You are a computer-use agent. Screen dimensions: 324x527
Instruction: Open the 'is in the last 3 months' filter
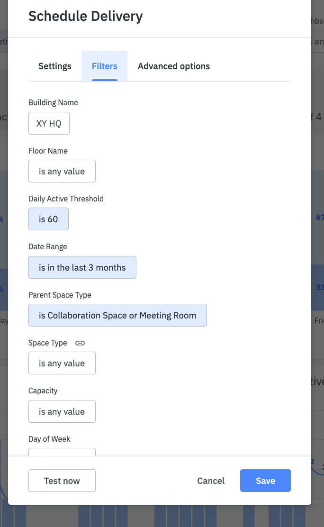coord(82,267)
